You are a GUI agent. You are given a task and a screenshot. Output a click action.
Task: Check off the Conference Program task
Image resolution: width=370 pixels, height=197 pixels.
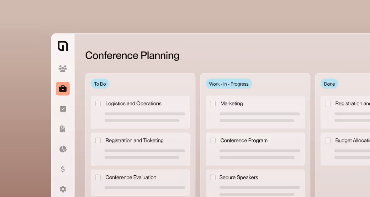click(x=213, y=140)
